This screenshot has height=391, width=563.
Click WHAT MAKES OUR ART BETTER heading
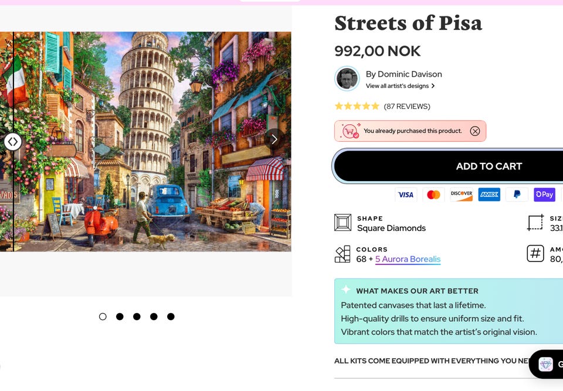[x=417, y=291]
